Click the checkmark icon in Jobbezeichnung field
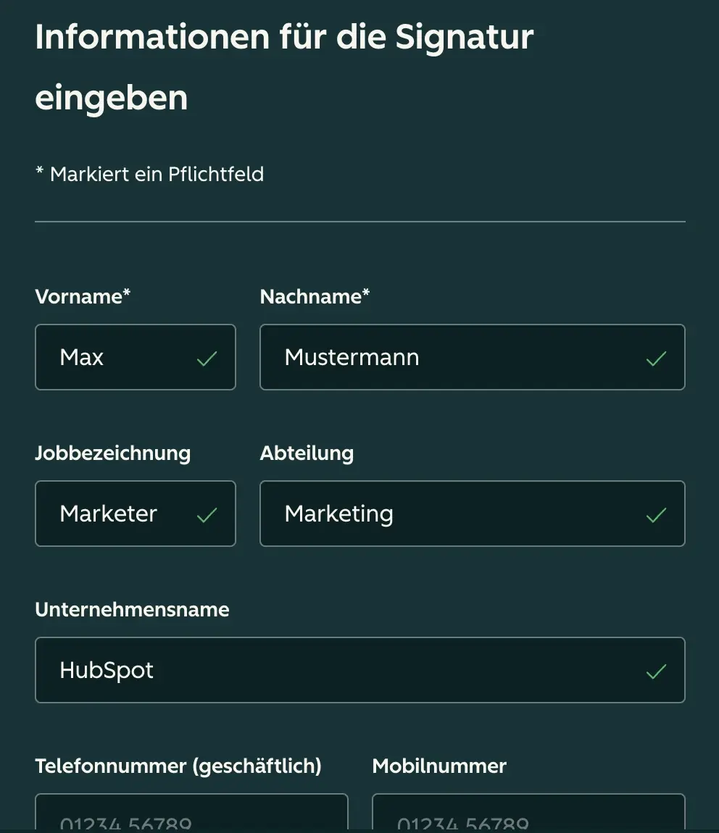This screenshot has height=833, width=719. 207,515
